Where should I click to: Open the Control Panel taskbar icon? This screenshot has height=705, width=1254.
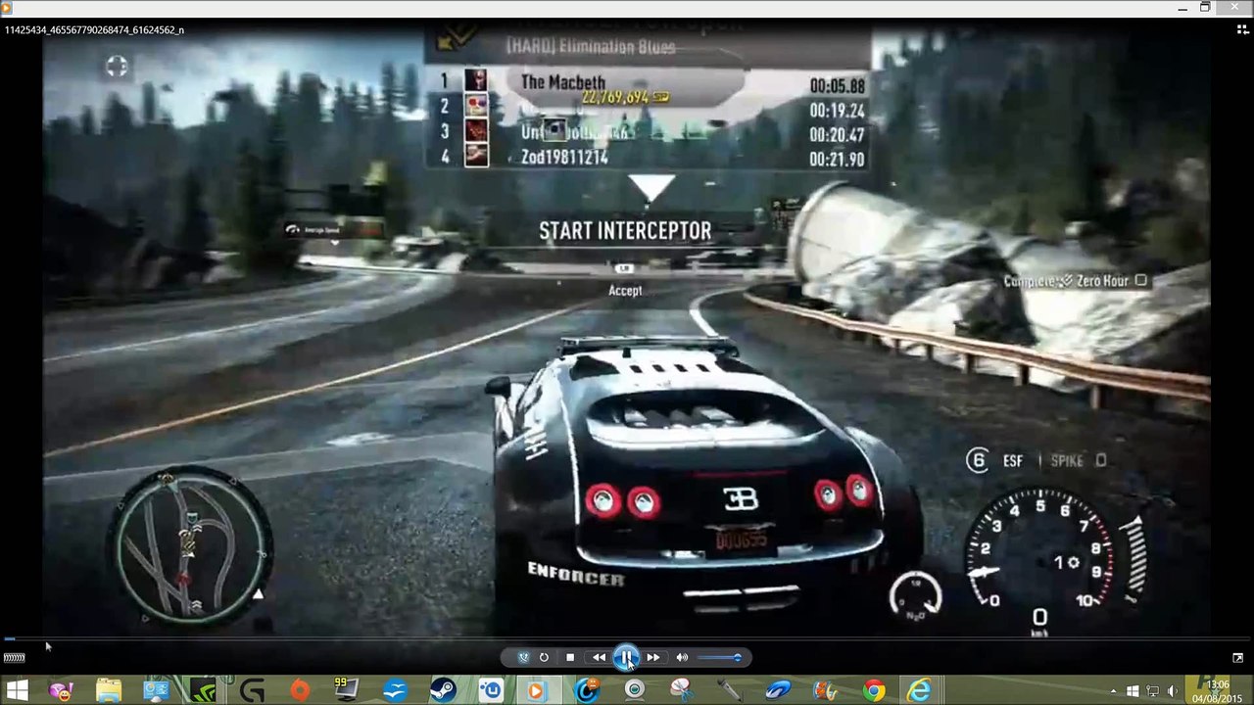156,692
